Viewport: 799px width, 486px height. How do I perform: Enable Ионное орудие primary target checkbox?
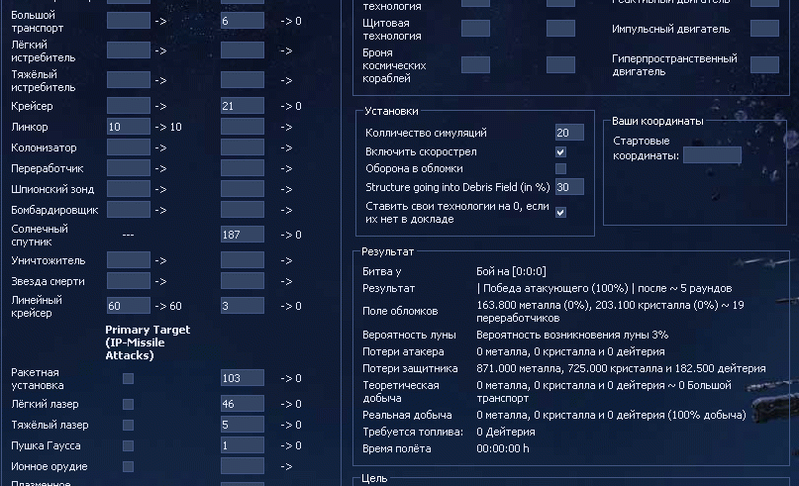[128, 466]
